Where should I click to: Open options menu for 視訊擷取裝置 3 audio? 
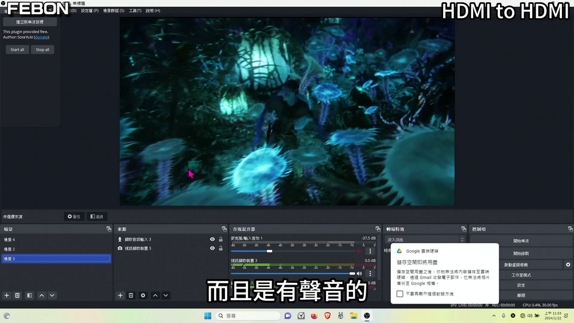coord(370,273)
